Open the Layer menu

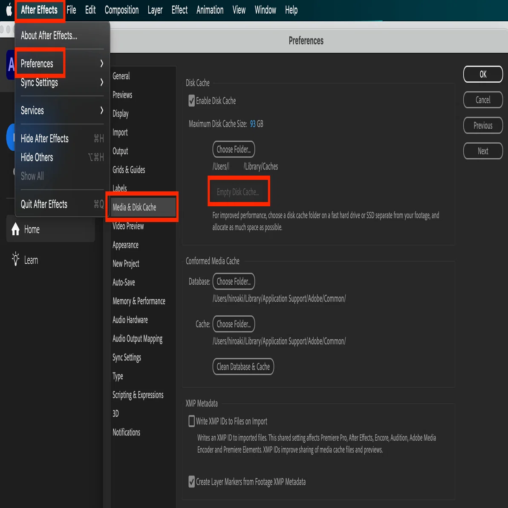click(155, 10)
